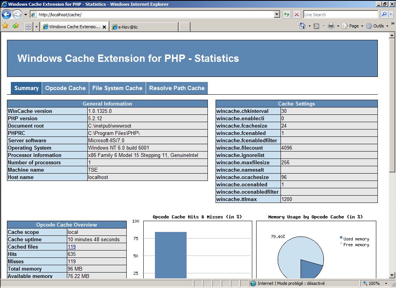Click the scrollbar up arrow

tap(392, 35)
